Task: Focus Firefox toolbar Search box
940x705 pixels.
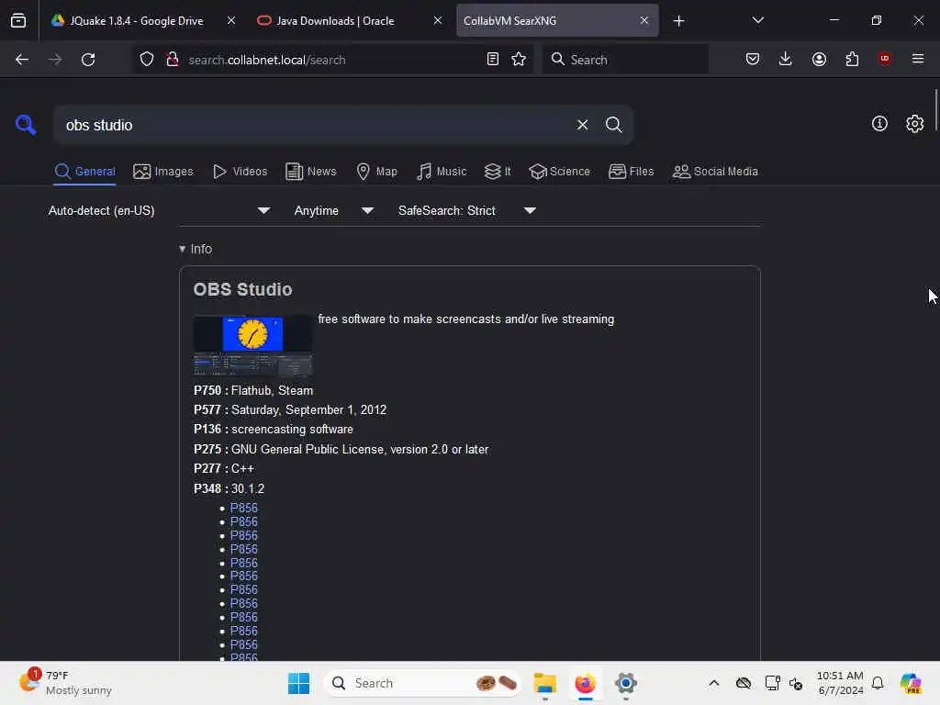Action: 625,60
